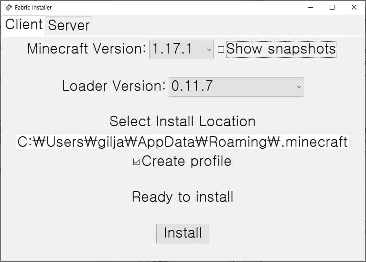Image resolution: width=366 pixels, height=262 pixels.
Task: Select the Client tab
Action: (23, 25)
